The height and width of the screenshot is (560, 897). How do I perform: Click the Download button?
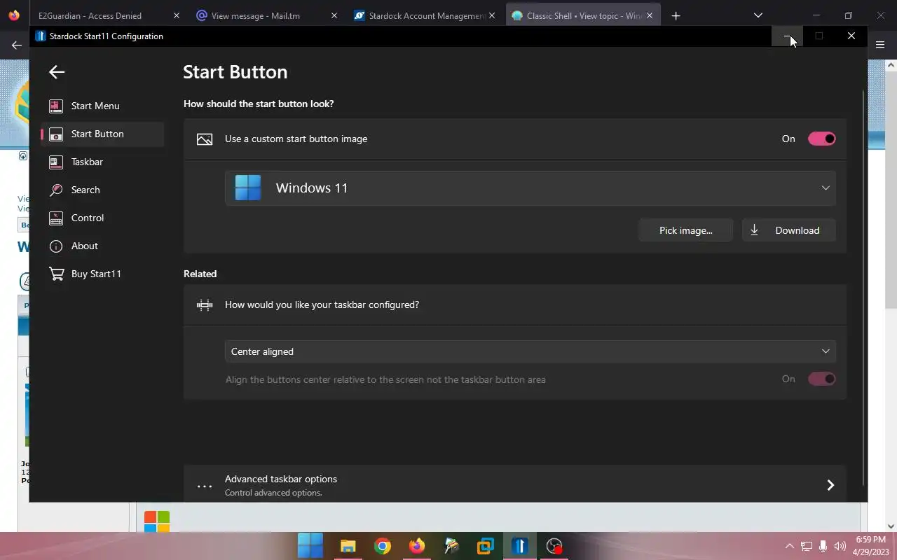789,230
